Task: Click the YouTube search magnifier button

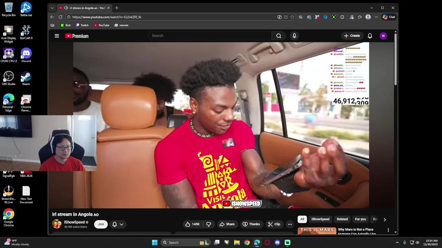Action: 279,36
